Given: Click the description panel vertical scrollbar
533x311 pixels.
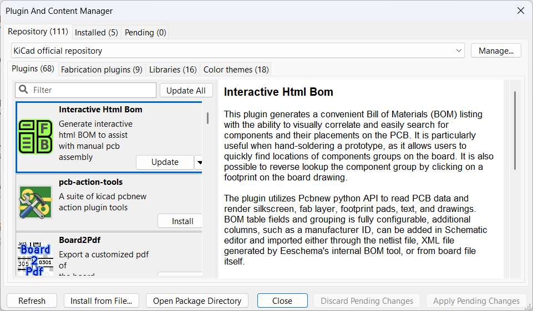Looking at the screenshot, I should click(515, 131).
